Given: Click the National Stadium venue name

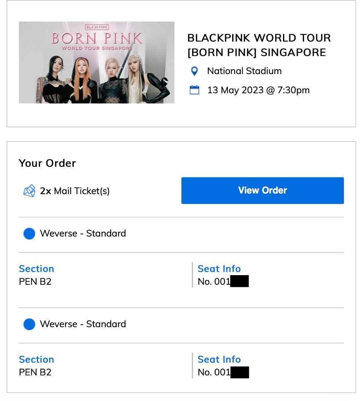Looking at the screenshot, I should (245, 71).
